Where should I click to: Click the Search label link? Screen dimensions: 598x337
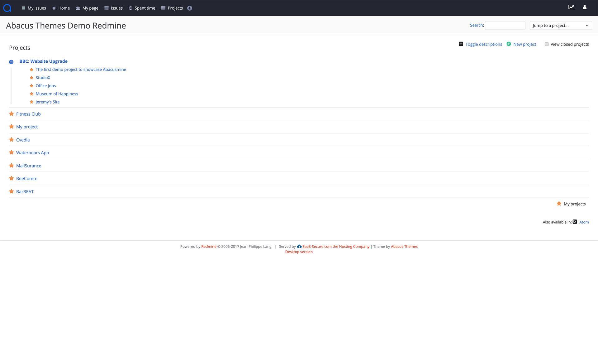(x=476, y=25)
